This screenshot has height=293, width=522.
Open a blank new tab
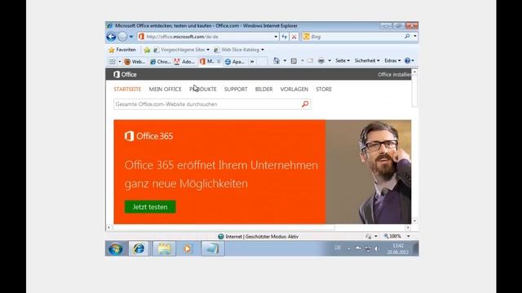point(262,62)
